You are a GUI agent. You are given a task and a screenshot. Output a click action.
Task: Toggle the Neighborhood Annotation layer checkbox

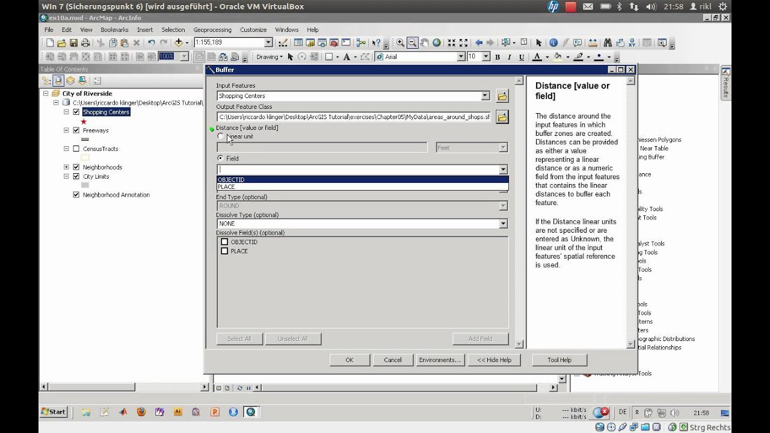[x=76, y=195]
